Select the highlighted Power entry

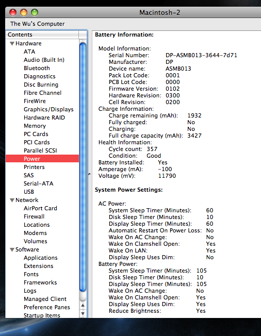point(42,159)
